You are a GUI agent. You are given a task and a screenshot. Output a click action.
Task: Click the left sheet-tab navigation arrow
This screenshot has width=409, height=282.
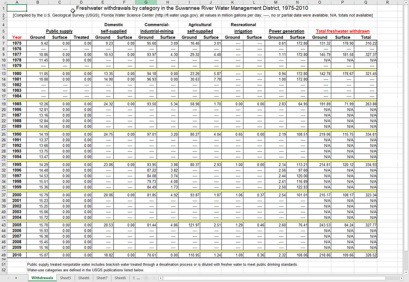8,278
